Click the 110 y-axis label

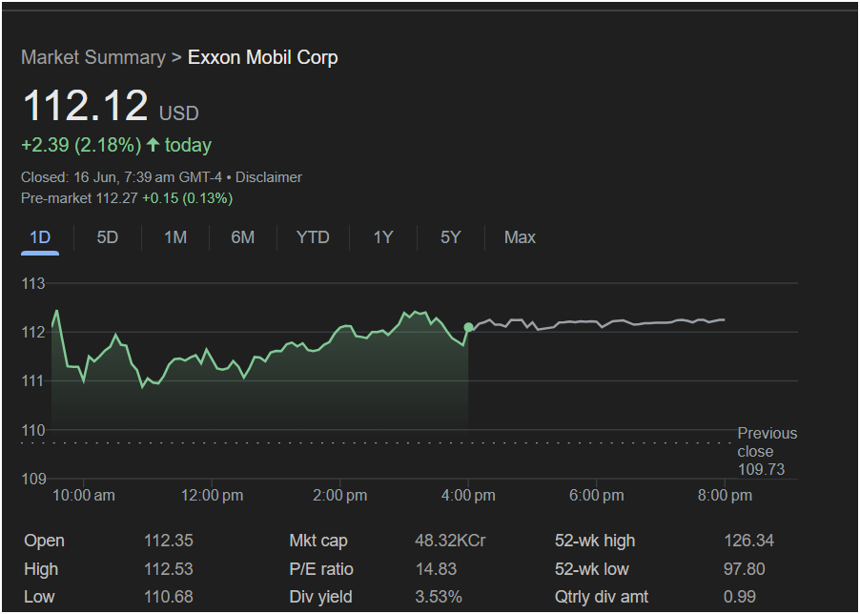coord(33,430)
